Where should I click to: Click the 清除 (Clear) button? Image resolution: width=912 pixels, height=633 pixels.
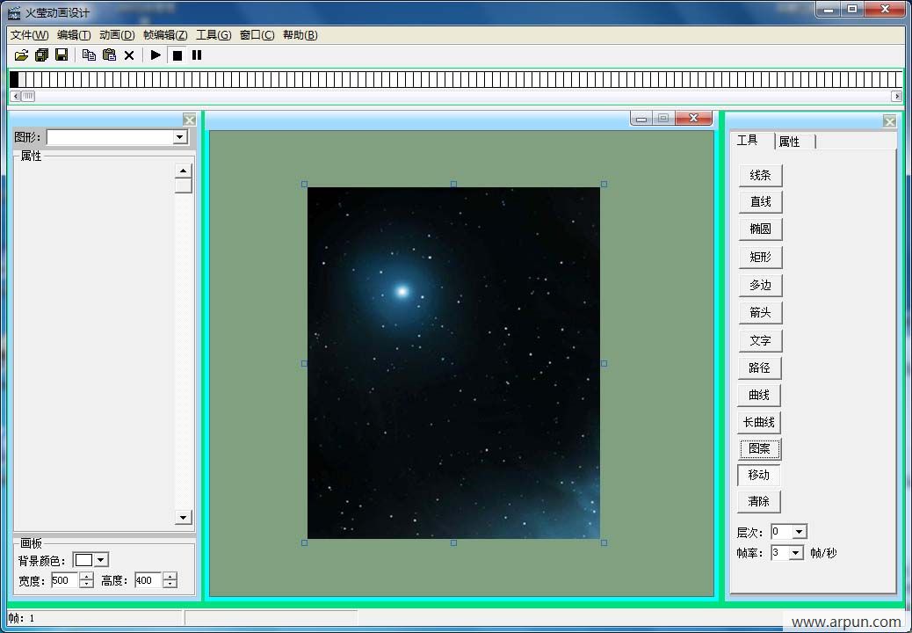tap(759, 502)
